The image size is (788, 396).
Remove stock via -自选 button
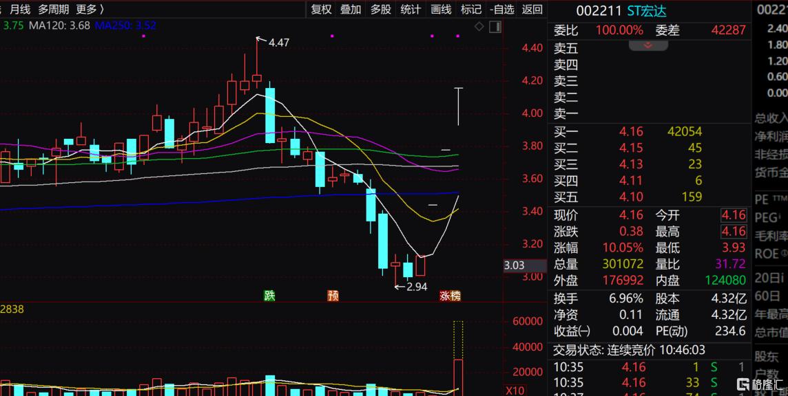(502, 9)
